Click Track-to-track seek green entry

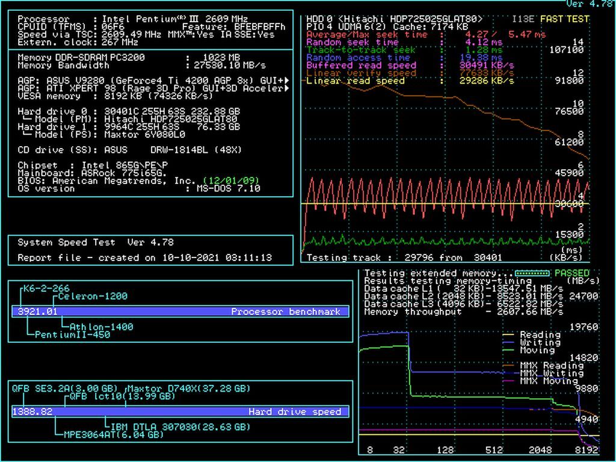404,50
